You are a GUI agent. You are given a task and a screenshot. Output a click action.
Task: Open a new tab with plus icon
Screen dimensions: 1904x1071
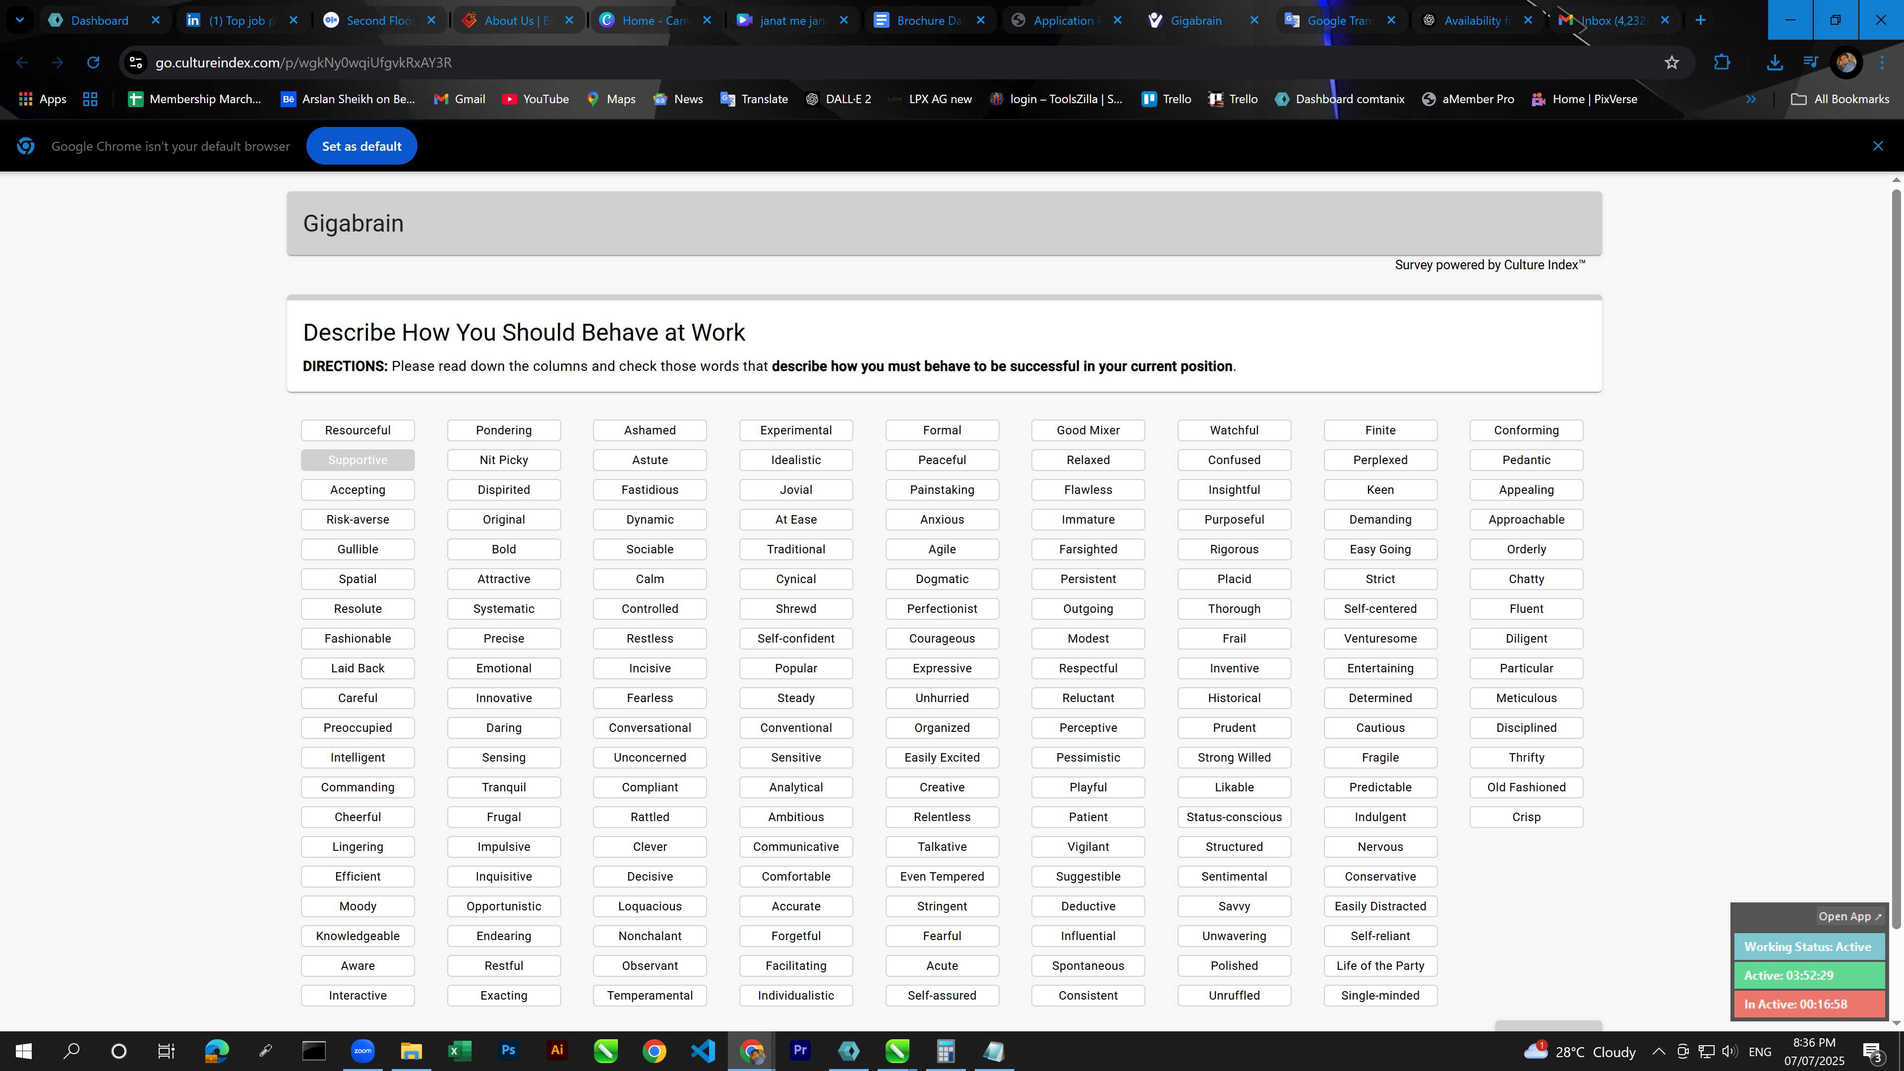pyautogui.click(x=1700, y=21)
